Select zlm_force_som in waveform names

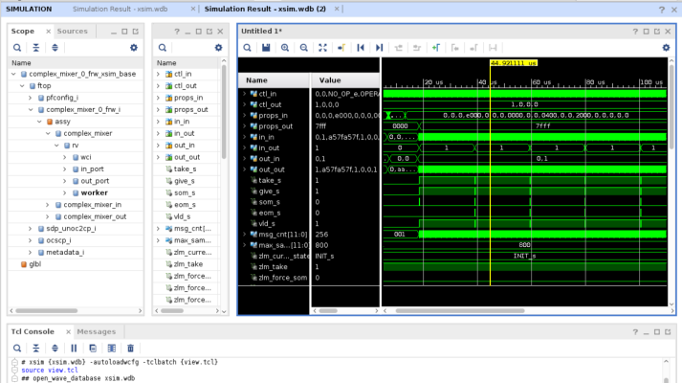[x=282, y=278]
